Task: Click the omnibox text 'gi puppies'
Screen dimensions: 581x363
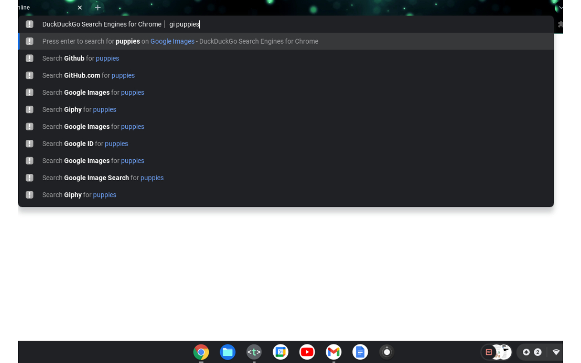Action: (184, 24)
